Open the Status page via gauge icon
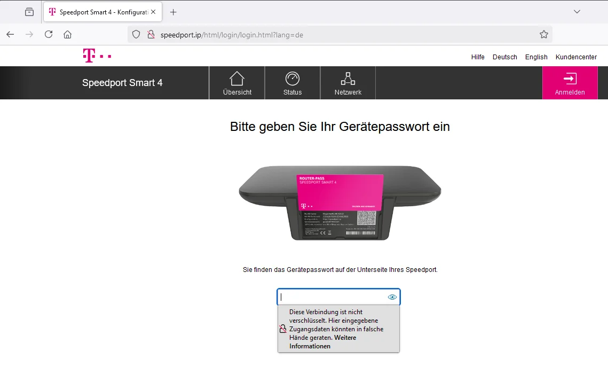Screen dimensions: 608x374 292,79
